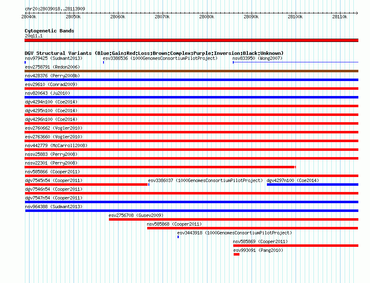
Task: Click the 28040k ruler tick label
Action: pyautogui.click(x=29, y=17)
